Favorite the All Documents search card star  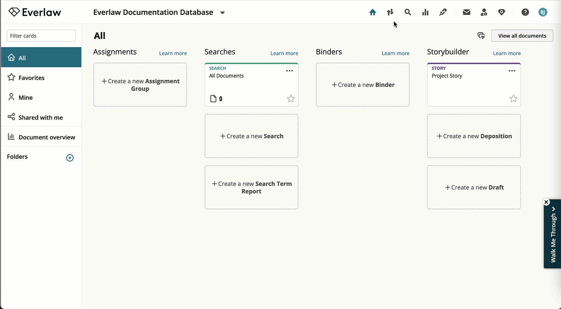click(x=291, y=99)
